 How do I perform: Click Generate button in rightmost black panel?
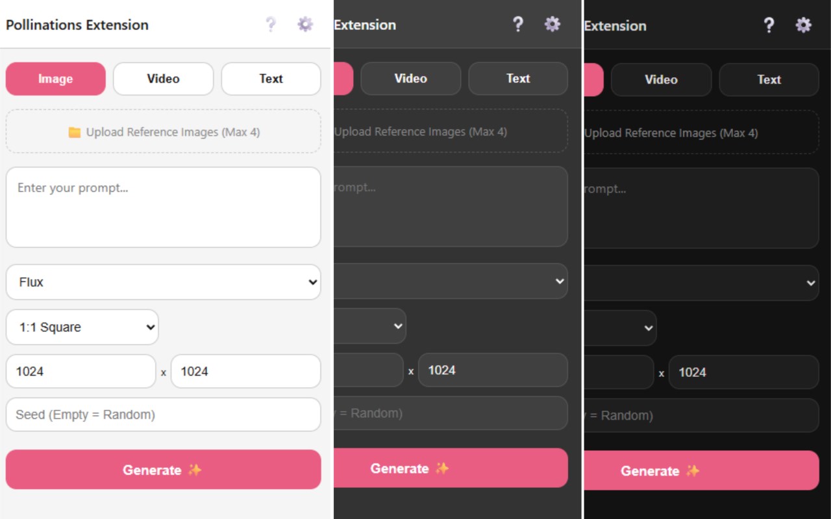[x=702, y=471]
